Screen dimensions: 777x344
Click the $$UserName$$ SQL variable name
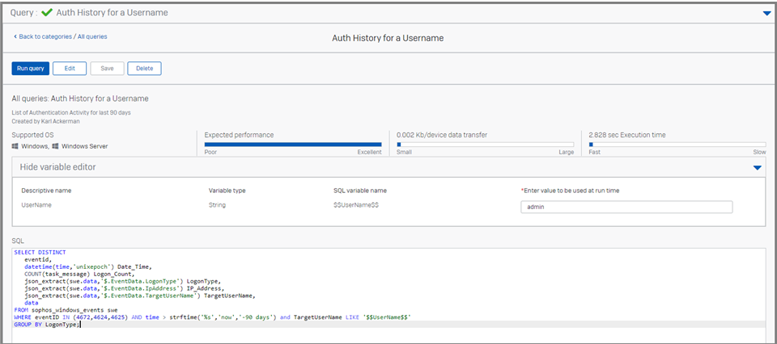356,204
